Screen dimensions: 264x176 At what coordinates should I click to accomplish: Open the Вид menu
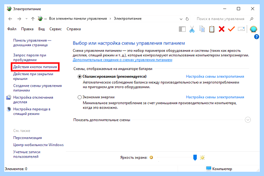[x=41, y=29]
